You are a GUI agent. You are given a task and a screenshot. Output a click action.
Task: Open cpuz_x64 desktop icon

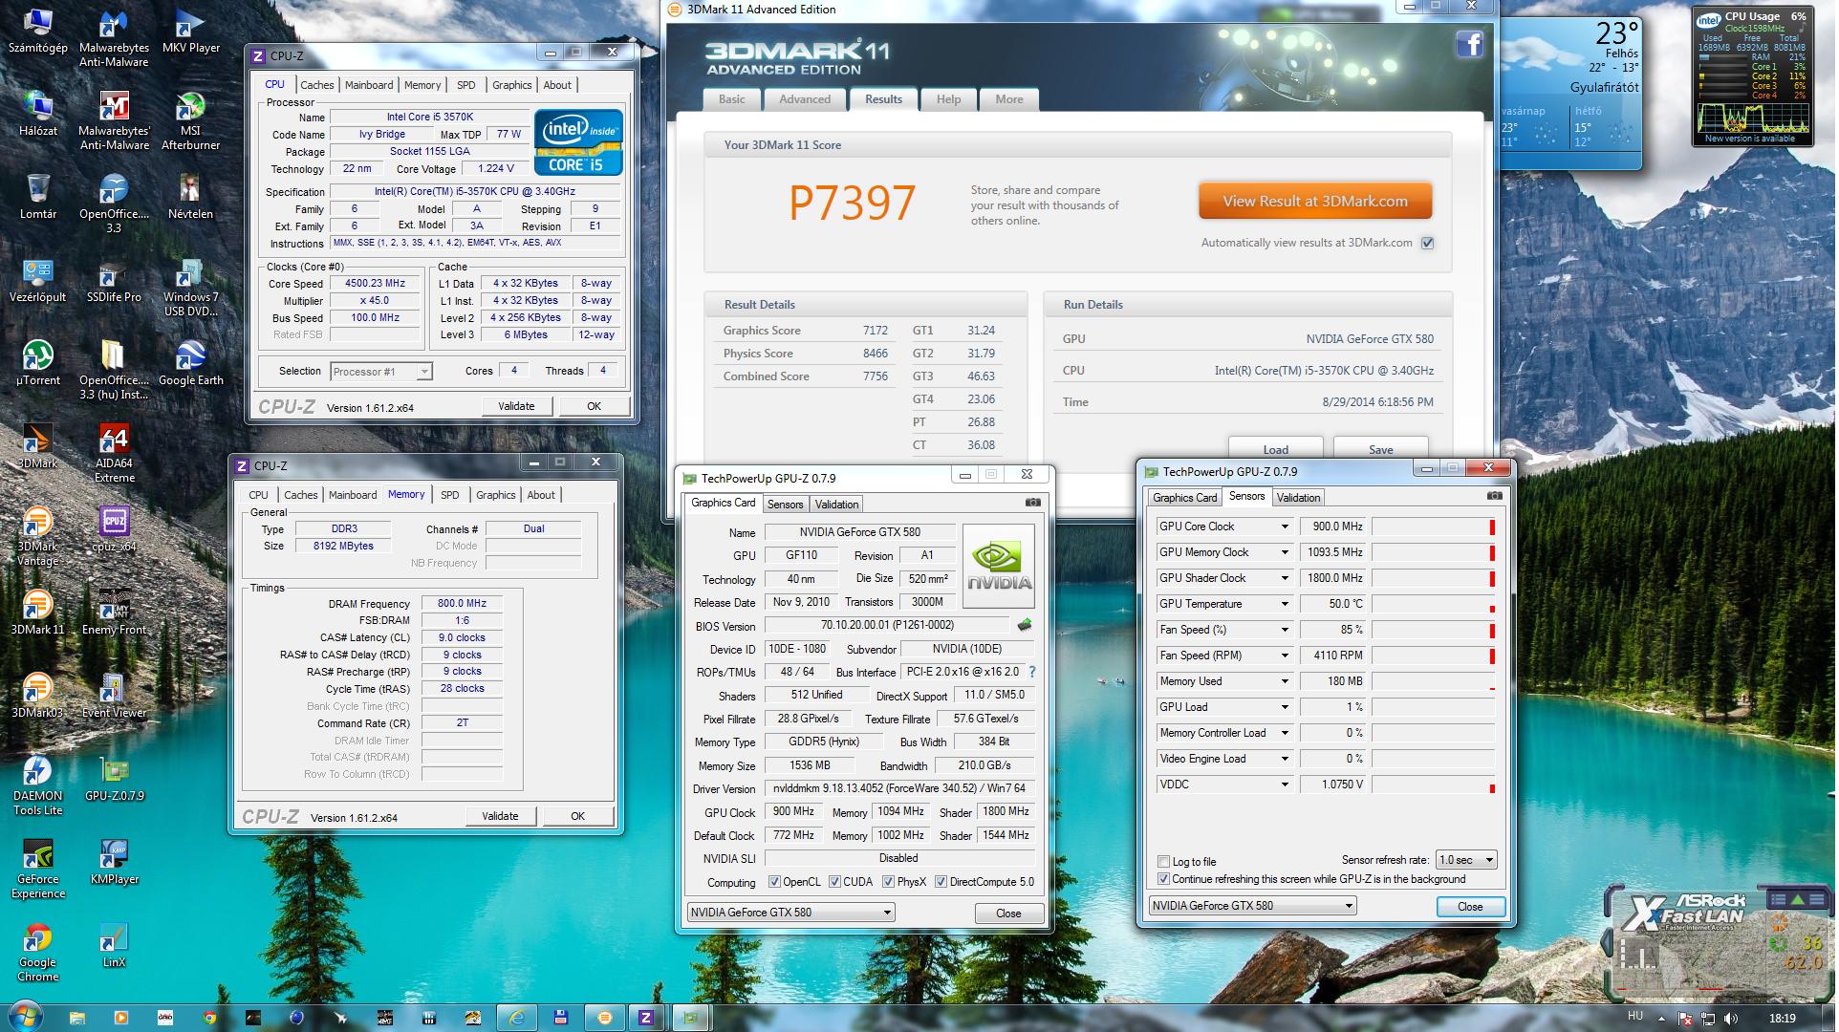pos(114,529)
